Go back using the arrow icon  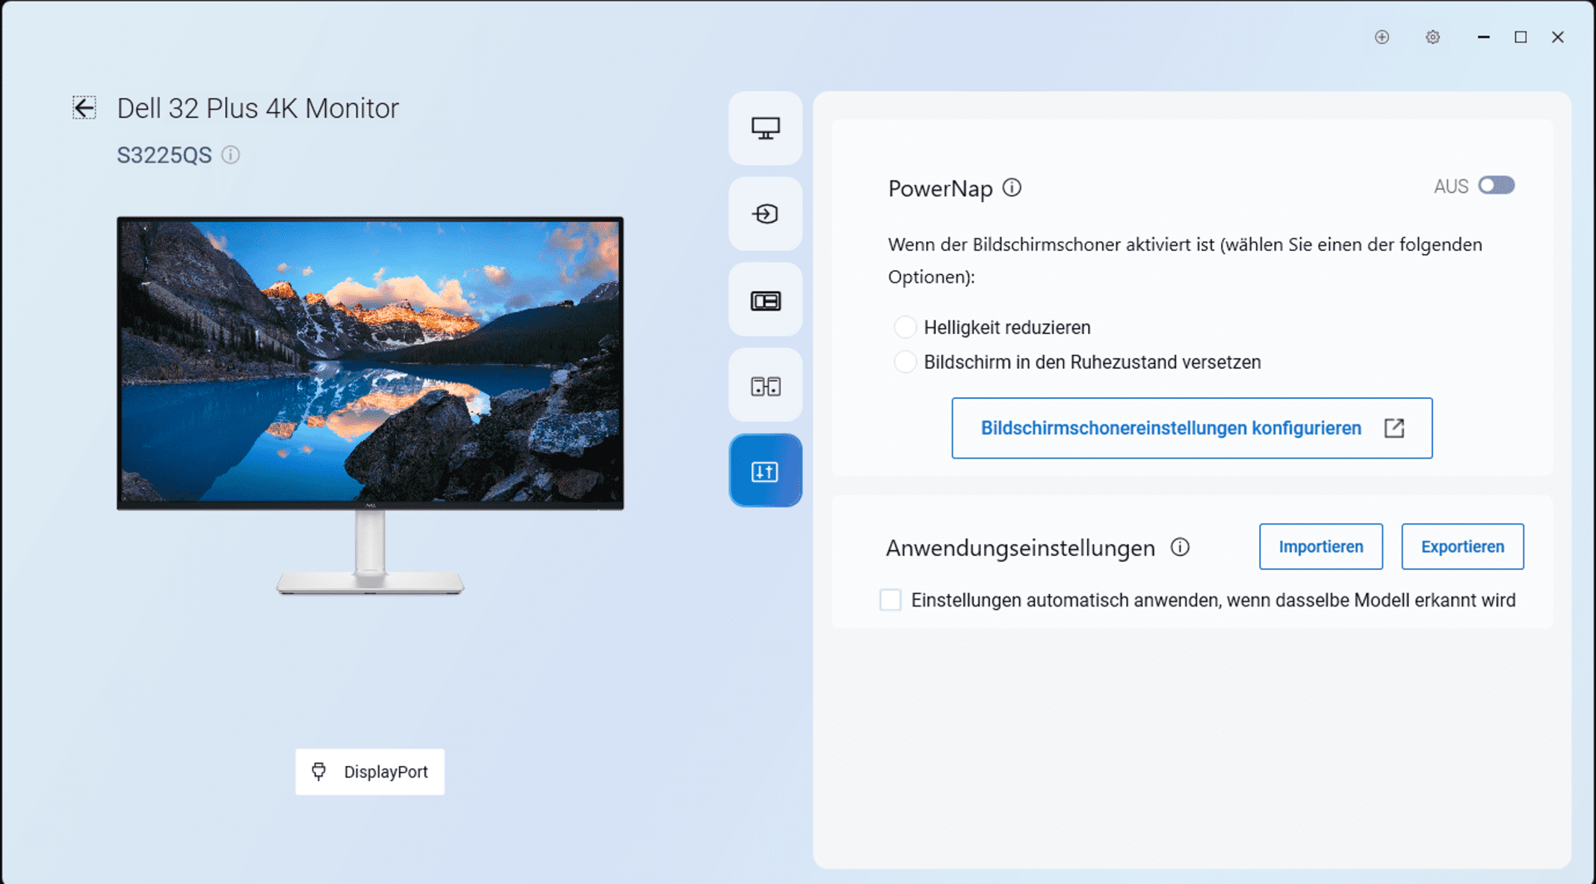coord(84,108)
